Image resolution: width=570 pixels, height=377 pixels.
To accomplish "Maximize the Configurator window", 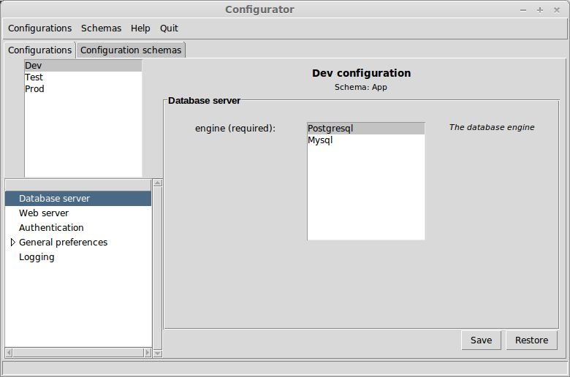I will pos(540,10).
